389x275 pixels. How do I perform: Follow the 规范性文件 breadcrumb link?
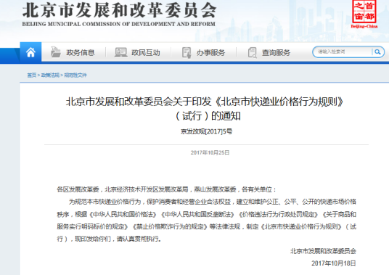(75, 75)
